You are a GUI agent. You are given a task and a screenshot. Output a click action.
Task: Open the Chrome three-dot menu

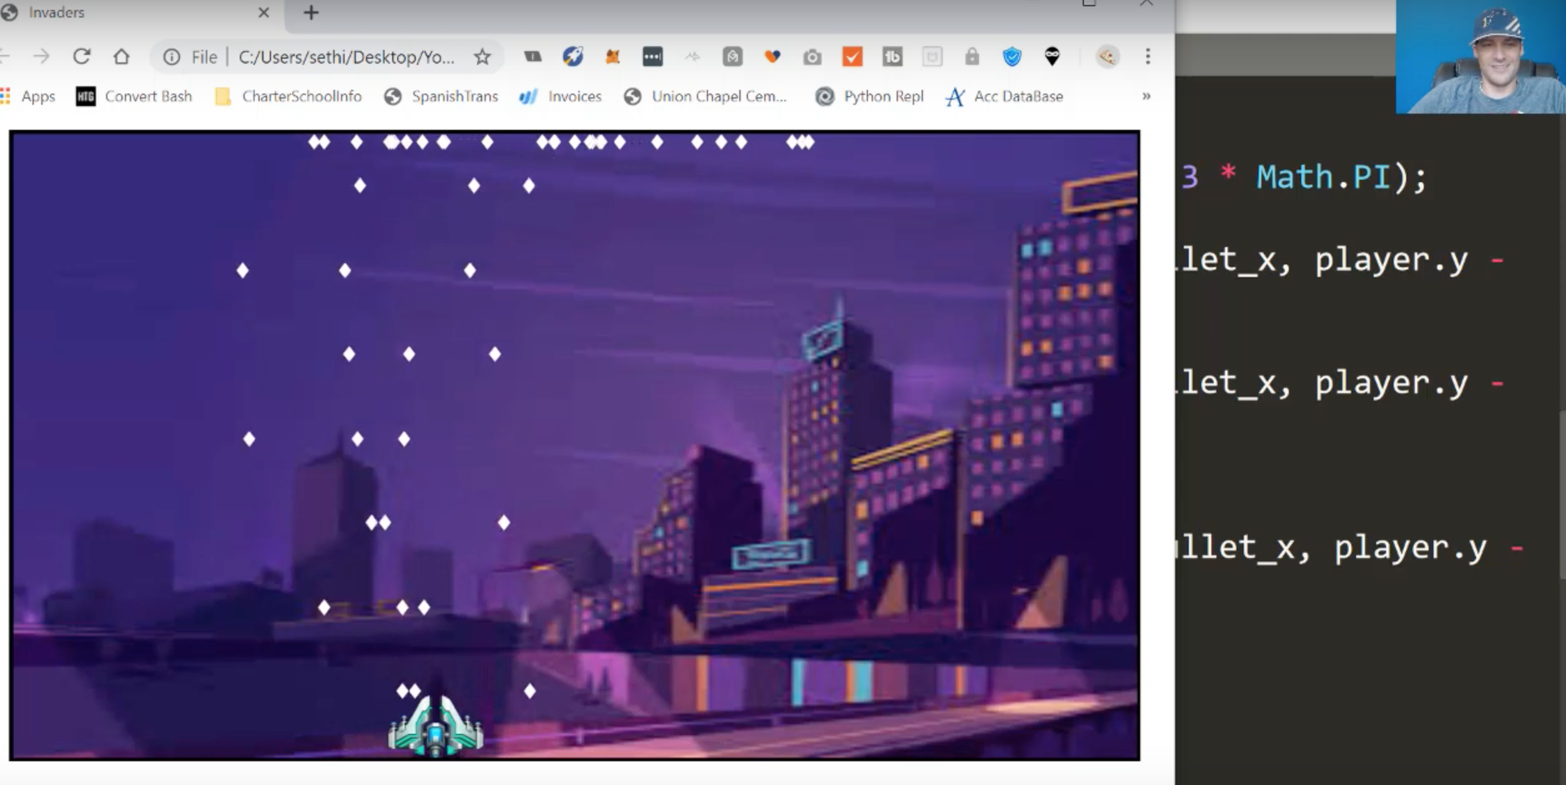coord(1148,57)
